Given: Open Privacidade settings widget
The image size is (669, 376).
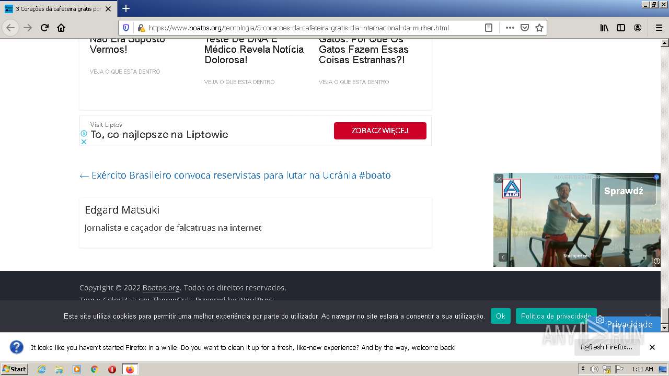Looking at the screenshot, I should tap(624, 324).
